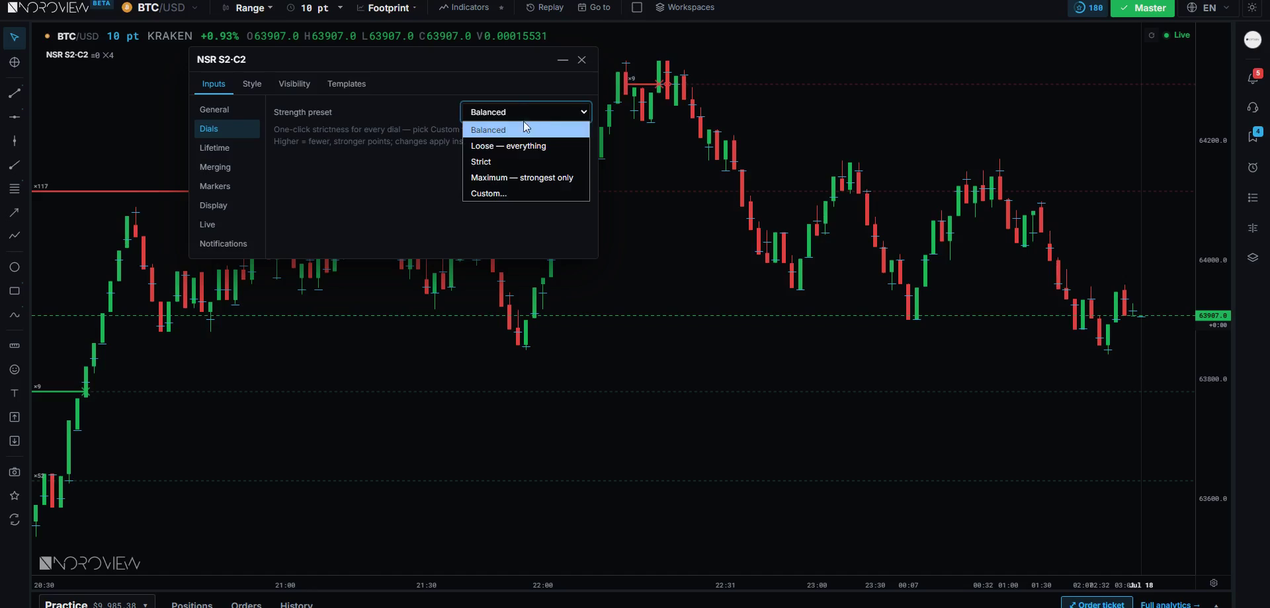Switch to the Visibility tab
Screen dimensions: 1270x608
tap(294, 84)
